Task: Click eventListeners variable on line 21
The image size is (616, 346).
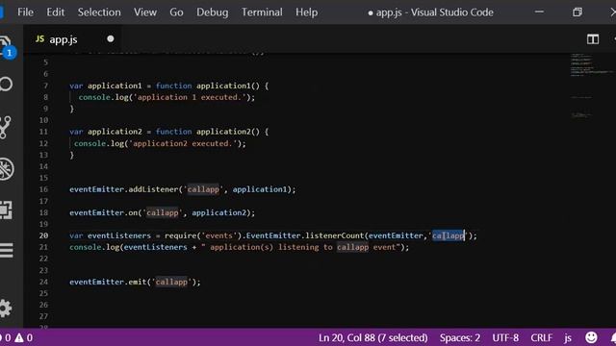Action: pyautogui.click(x=156, y=247)
